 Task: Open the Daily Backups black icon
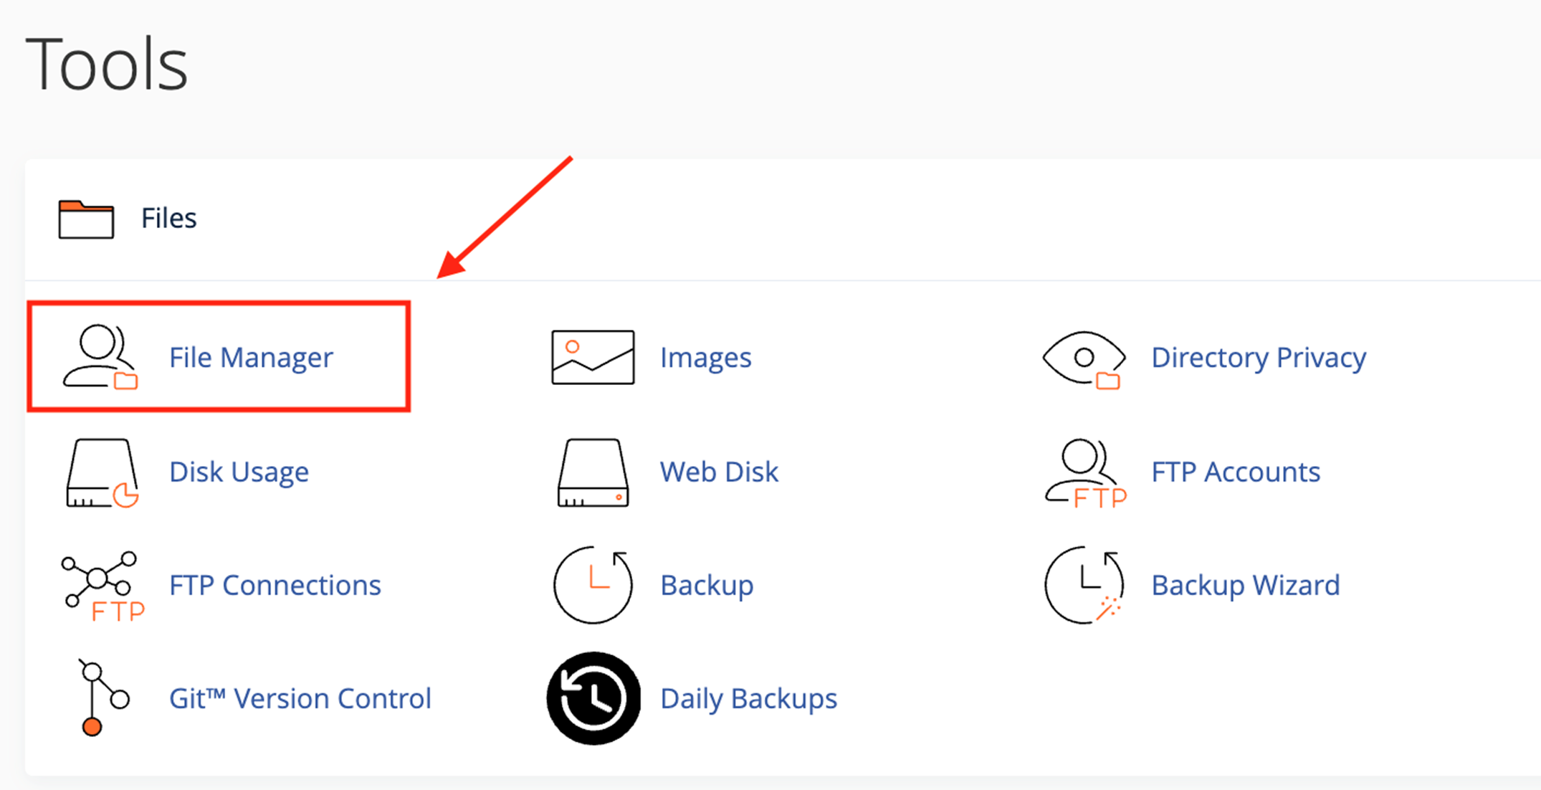pyautogui.click(x=593, y=698)
